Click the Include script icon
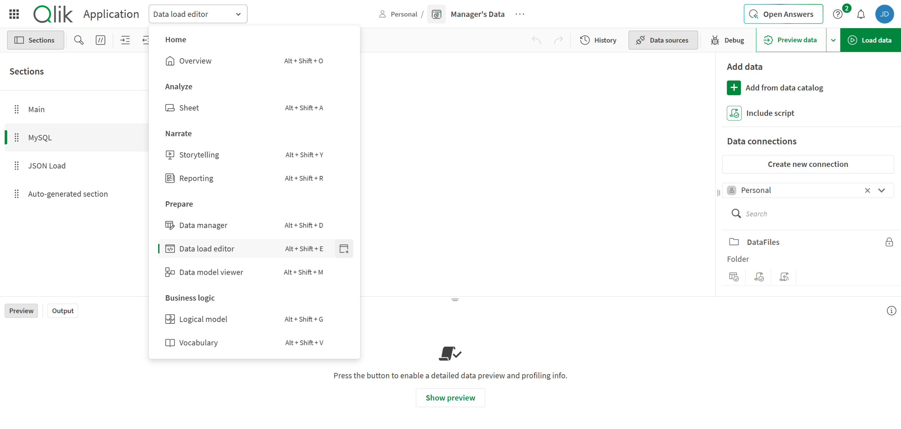The height and width of the screenshot is (429, 901). click(734, 113)
